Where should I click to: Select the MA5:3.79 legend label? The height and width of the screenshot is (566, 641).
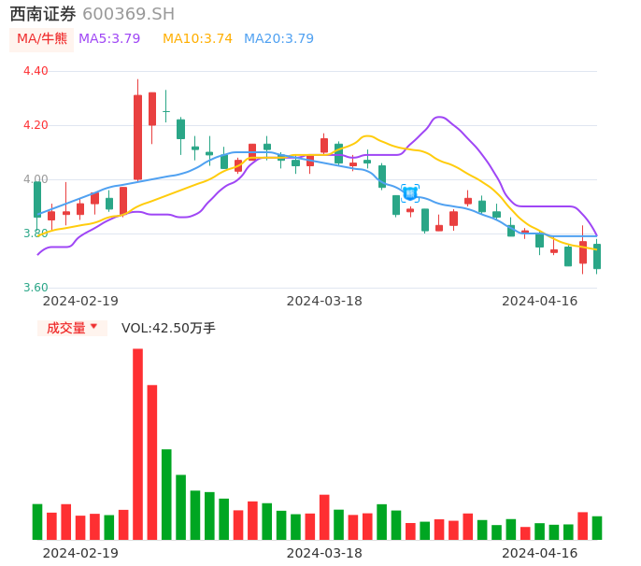tap(109, 39)
